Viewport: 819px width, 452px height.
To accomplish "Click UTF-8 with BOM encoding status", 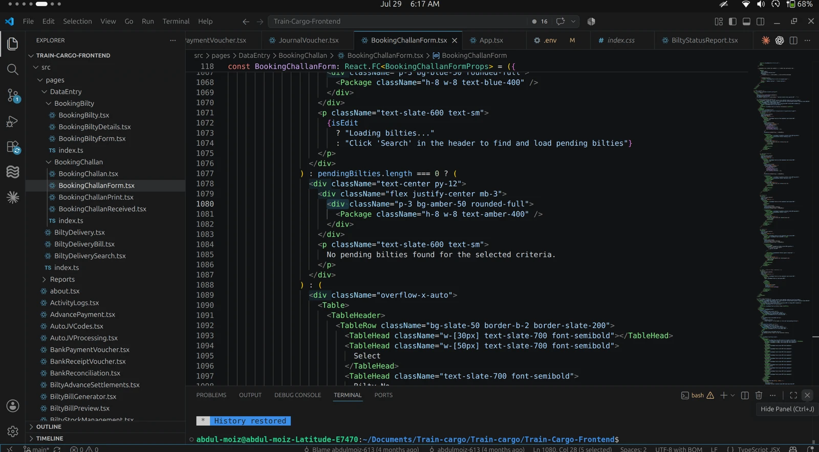I will click(x=679, y=449).
